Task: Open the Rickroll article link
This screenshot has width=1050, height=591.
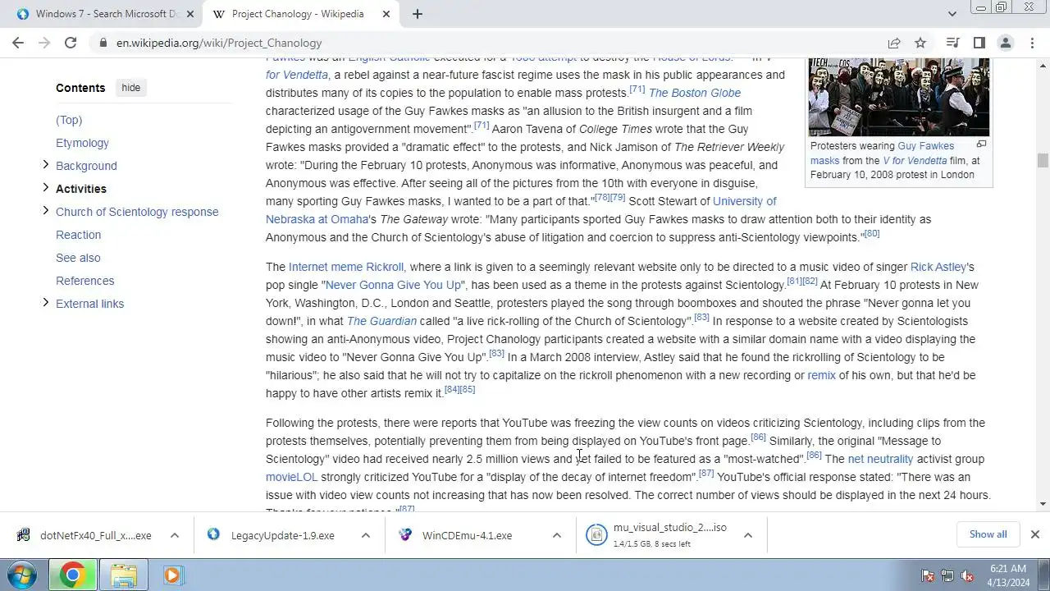Action: coord(384,267)
